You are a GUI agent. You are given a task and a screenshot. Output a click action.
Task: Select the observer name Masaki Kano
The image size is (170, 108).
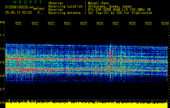(x=98, y=3)
